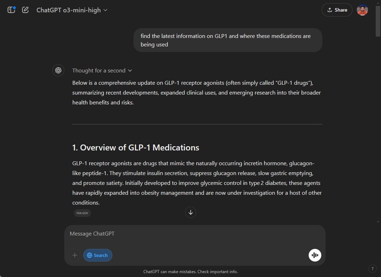Screen dimensions: 381x277
Task: Enable the Search mode toggle
Action: pos(97,255)
